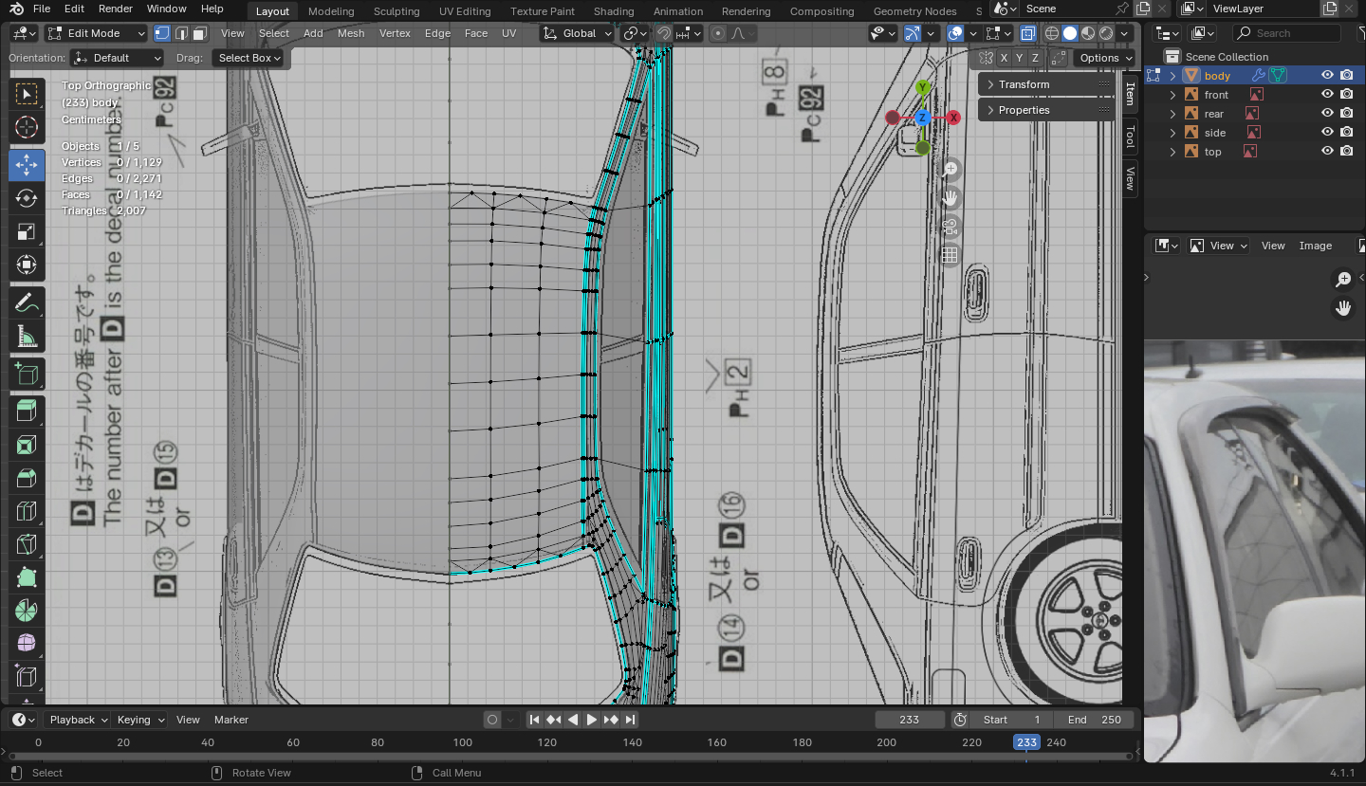Open the Global orientation dropdown
The width and height of the screenshot is (1366, 786).
click(x=578, y=33)
